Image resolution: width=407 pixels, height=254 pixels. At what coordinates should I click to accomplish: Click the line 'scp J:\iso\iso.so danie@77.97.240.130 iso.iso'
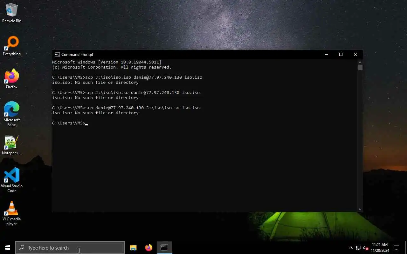pos(142,93)
